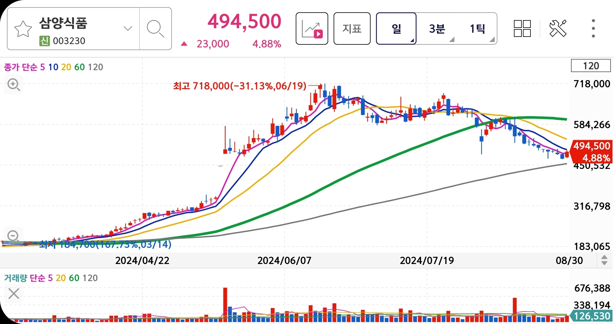
Task: Select the 5-day moving average legend
Action: click(x=43, y=67)
